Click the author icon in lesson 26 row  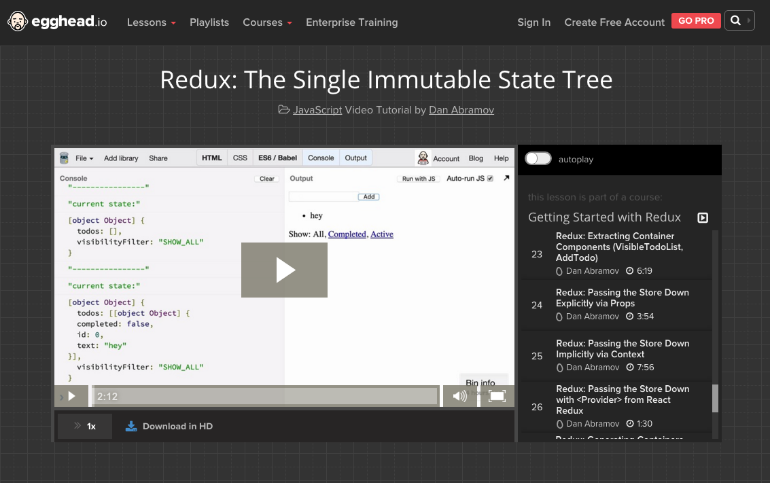point(559,424)
